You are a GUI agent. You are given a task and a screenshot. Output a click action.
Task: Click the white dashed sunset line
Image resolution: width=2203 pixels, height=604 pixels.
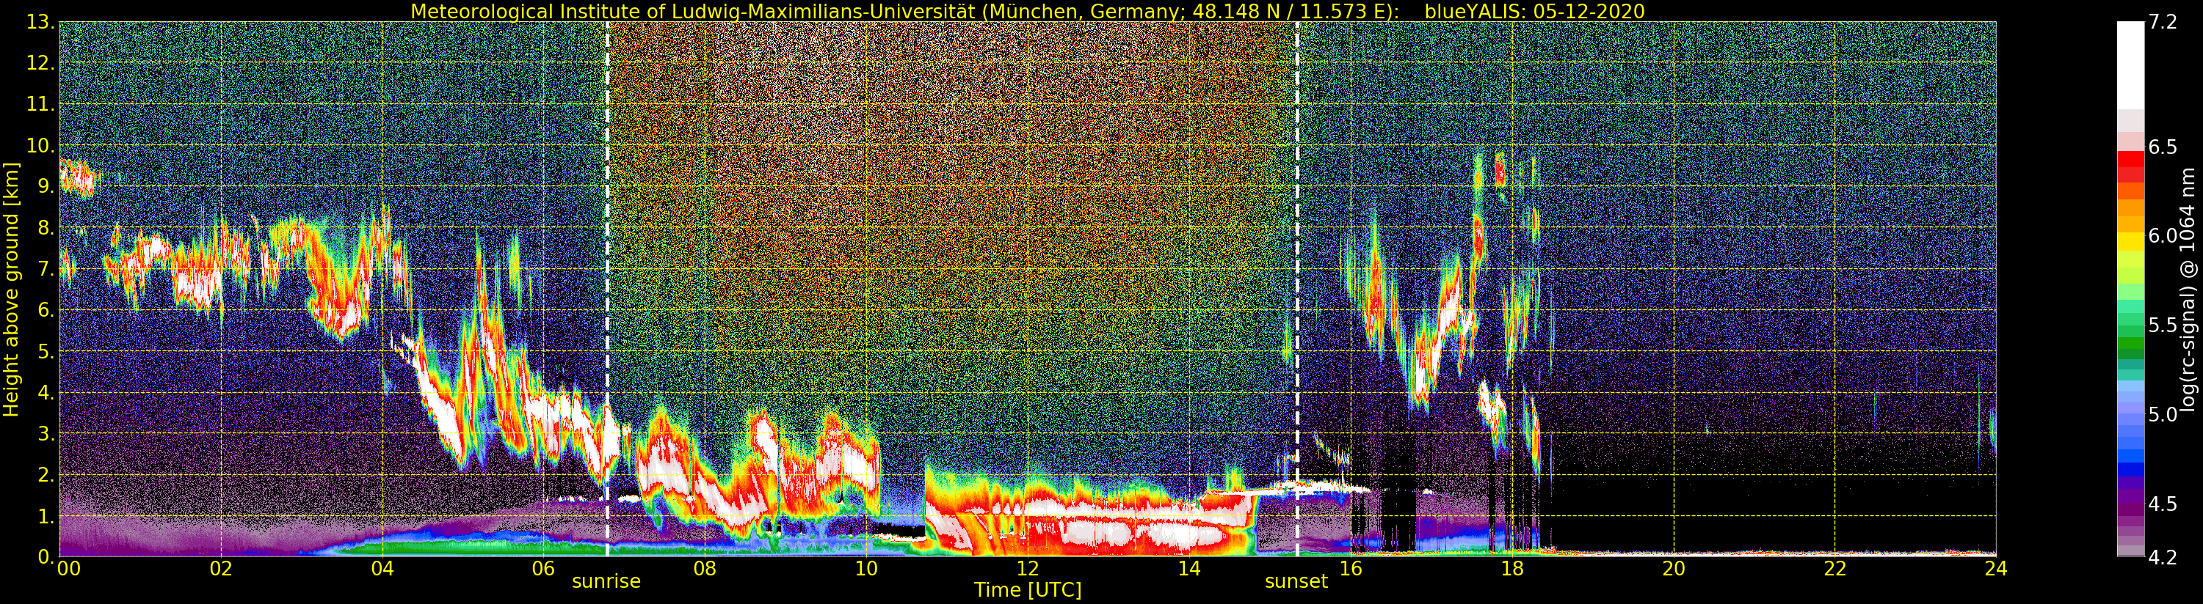coord(1297,289)
